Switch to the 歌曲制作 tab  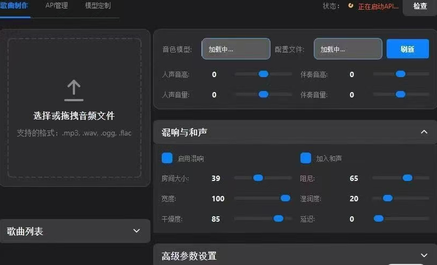click(x=14, y=5)
